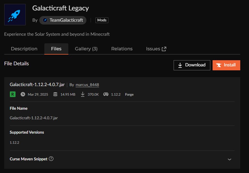Click the download arrow icon inside the Download button

[x=180, y=65]
